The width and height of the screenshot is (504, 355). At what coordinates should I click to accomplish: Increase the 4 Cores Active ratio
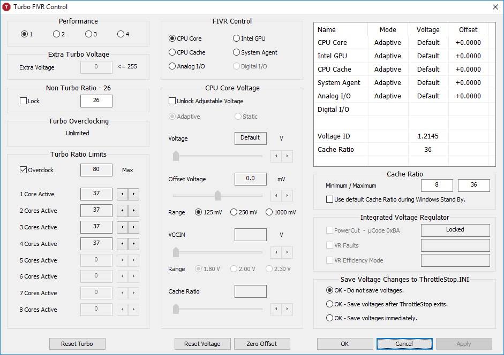click(133, 244)
